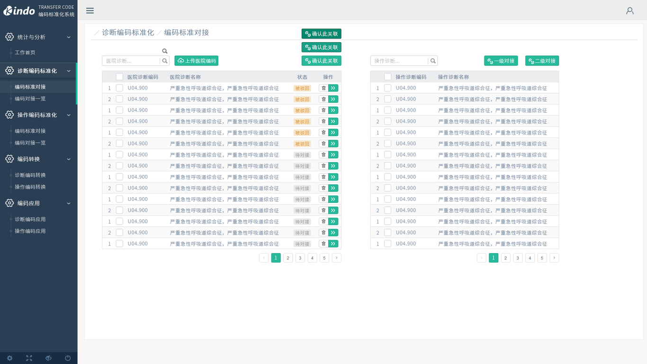Screen dimensions: 647x364
Task: Click the 编码转换 sidebar heading
Action: pyautogui.click(x=28, y=159)
